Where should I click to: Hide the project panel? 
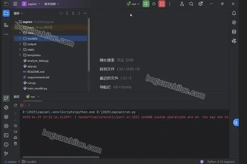click(85, 13)
